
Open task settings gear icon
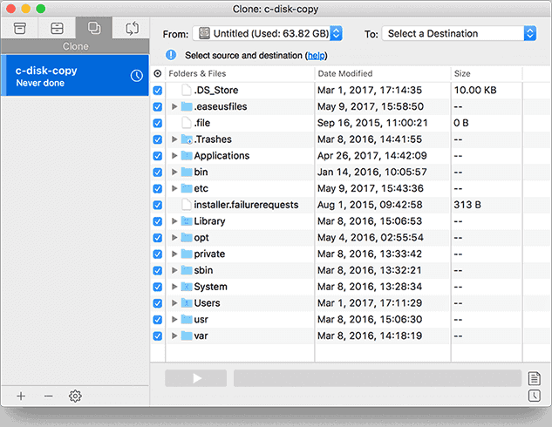click(75, 396)
